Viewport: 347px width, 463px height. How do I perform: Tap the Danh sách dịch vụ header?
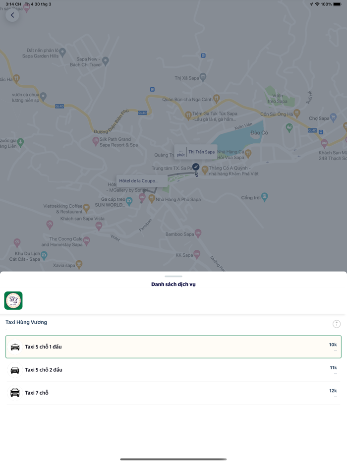pyautogui.click(x=173, y=284)
